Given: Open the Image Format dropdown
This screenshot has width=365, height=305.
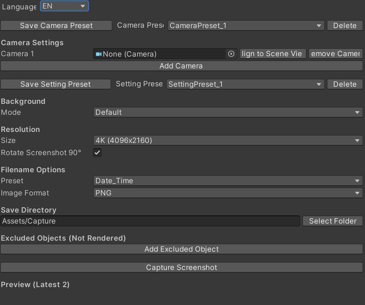Looking at the screenshot, I should click(x=228, y=193).
